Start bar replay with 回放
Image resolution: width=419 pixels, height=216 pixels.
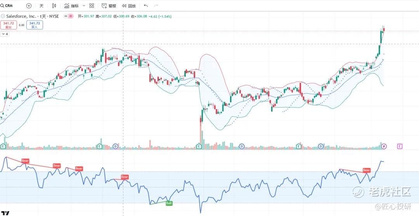point(129,5)
